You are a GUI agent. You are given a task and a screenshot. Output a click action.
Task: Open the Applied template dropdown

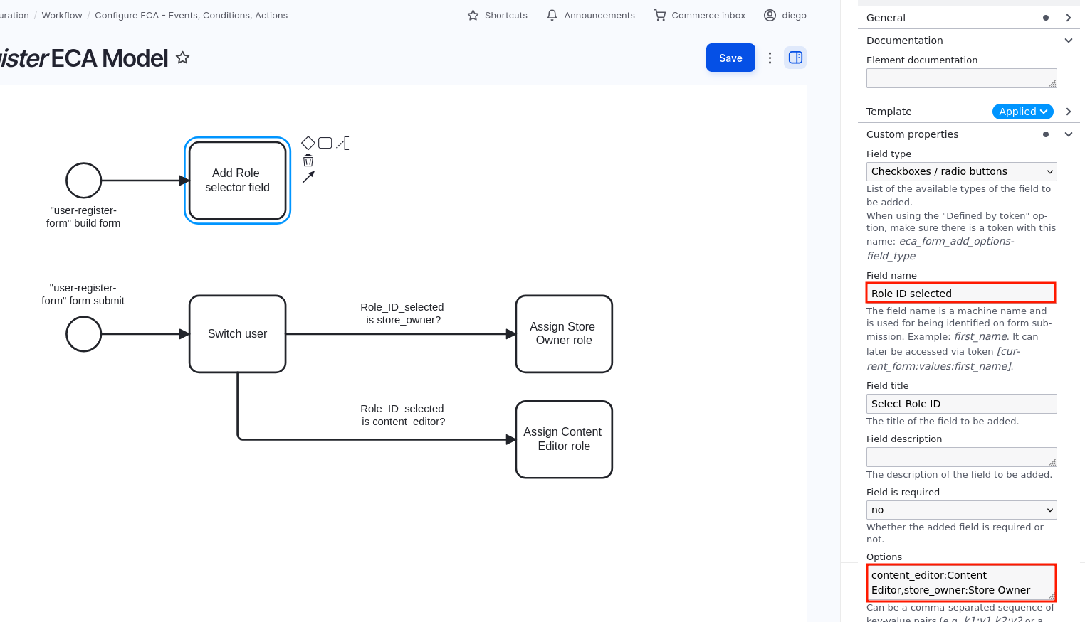1022,112
